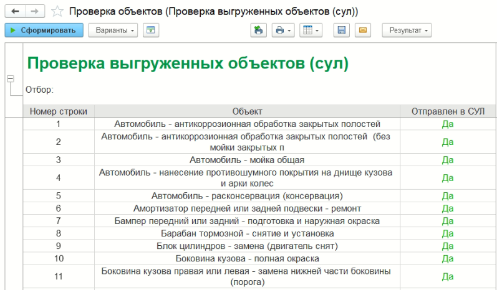This screenshot has width=497, height=290.
Task: Select the Автомобиль - мойка общая cell
Action: [247, 160]
